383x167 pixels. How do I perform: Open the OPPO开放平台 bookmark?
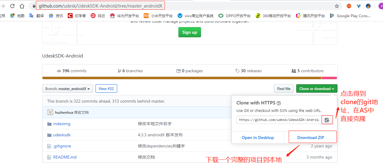pyautogui.click(x=234, y=16)
